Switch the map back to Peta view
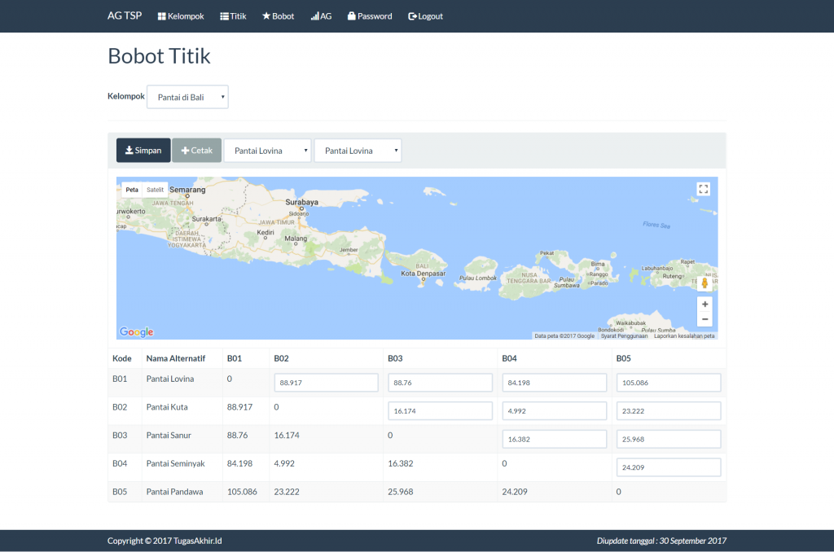This screenshot has height=552, width=834. click(x=130, y=189)
